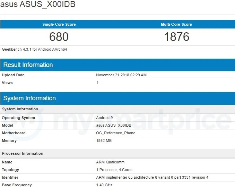Click the Result Information section header
The height and width of the screenshot is (187, 235).
pyautogui.click(x=117, y=65)
